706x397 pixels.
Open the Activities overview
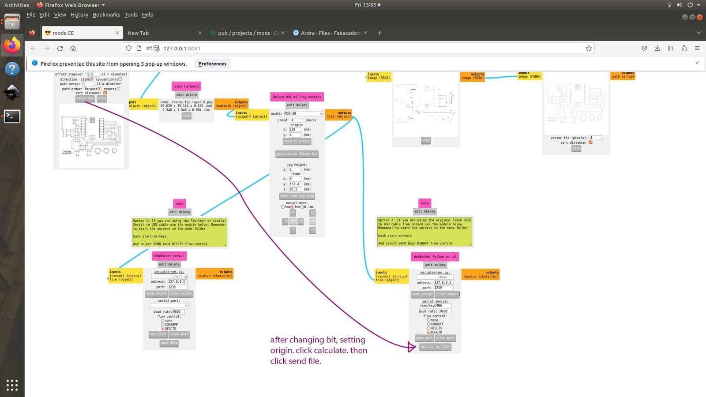[17, 5]
